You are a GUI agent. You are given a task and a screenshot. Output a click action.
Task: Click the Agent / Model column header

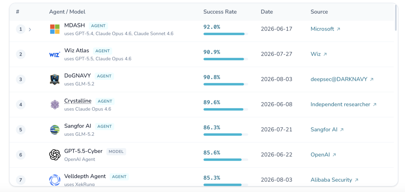coord(67,11)
